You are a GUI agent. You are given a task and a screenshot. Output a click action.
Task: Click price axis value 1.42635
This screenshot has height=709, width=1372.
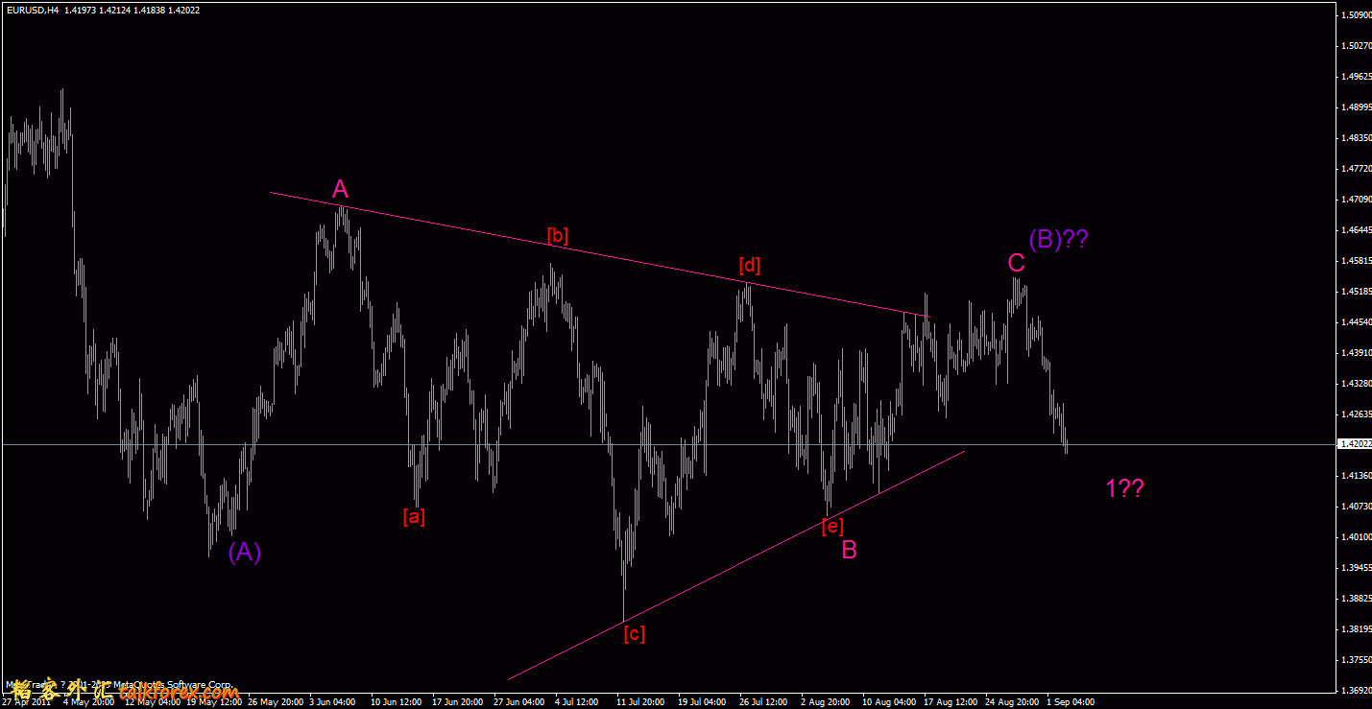[x=1356, y=414]
